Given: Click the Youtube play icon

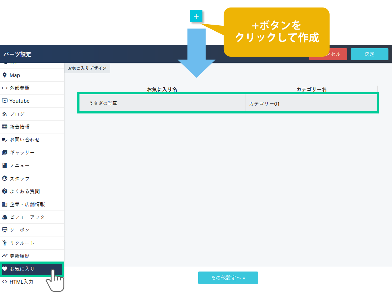Looking at the screenshot, I should [5, 101].
